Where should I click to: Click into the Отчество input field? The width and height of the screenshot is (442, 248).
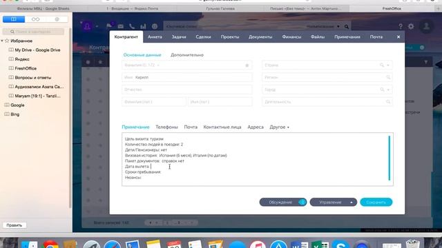[187, 90]
